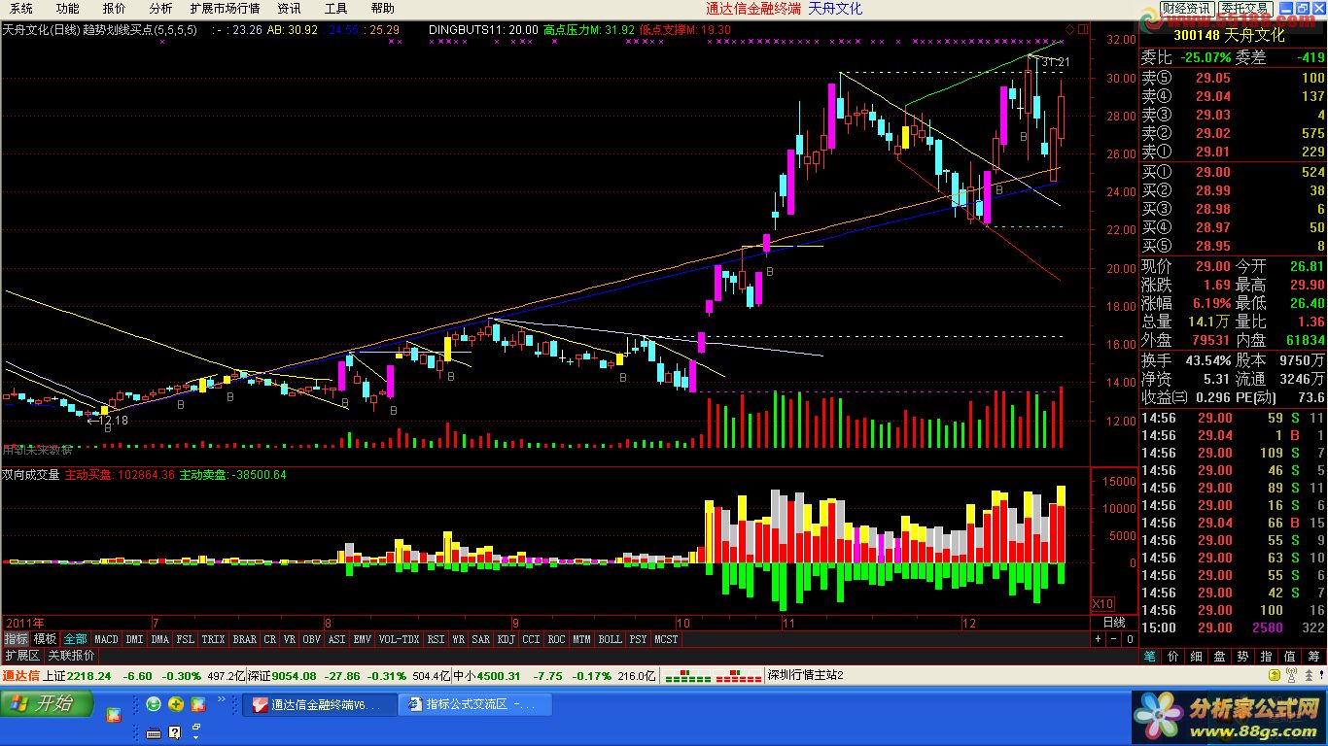Image resolution: width=1328 pixels, height=746 pixels.
Task: Click the 中小 index value 4500.31
Action: click(499, 676)
